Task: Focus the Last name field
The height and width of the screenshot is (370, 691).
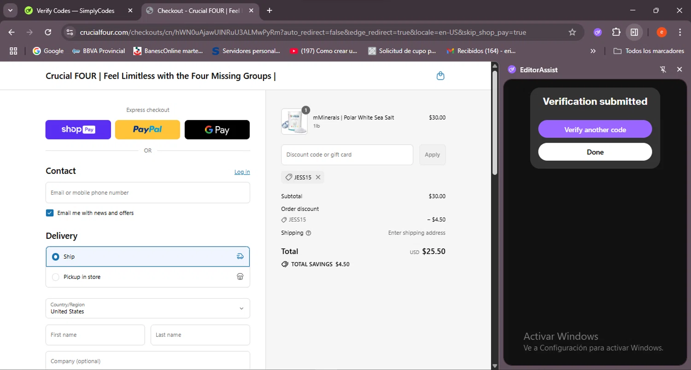Action: tap(200, 335)
